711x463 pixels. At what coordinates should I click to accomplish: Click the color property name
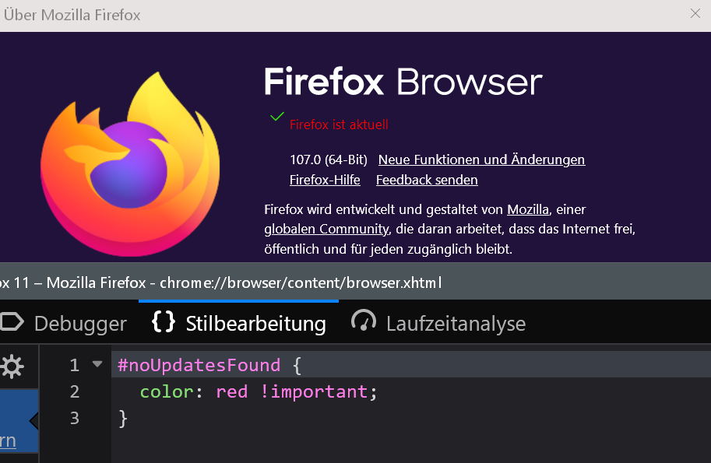pyautogui.click(x=167, y=392)
